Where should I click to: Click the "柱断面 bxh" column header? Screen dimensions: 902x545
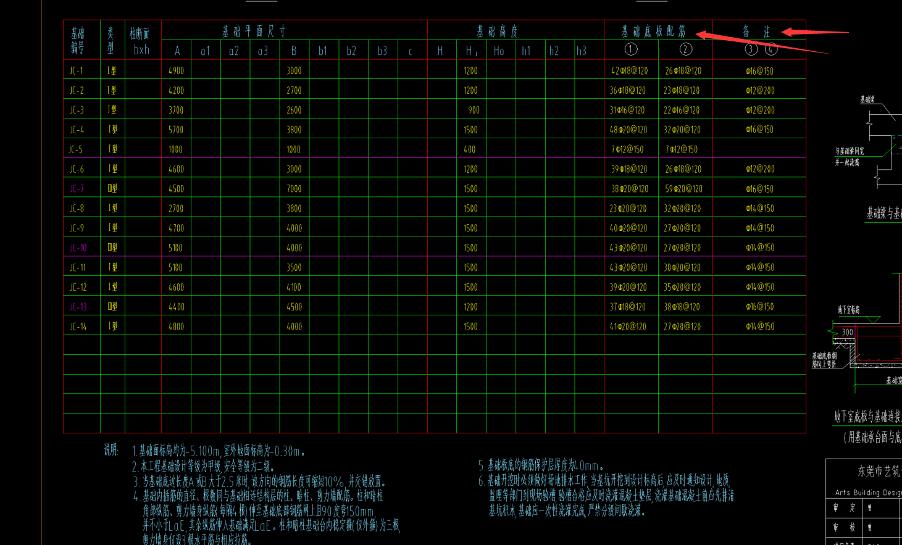(x=140, y=41)
